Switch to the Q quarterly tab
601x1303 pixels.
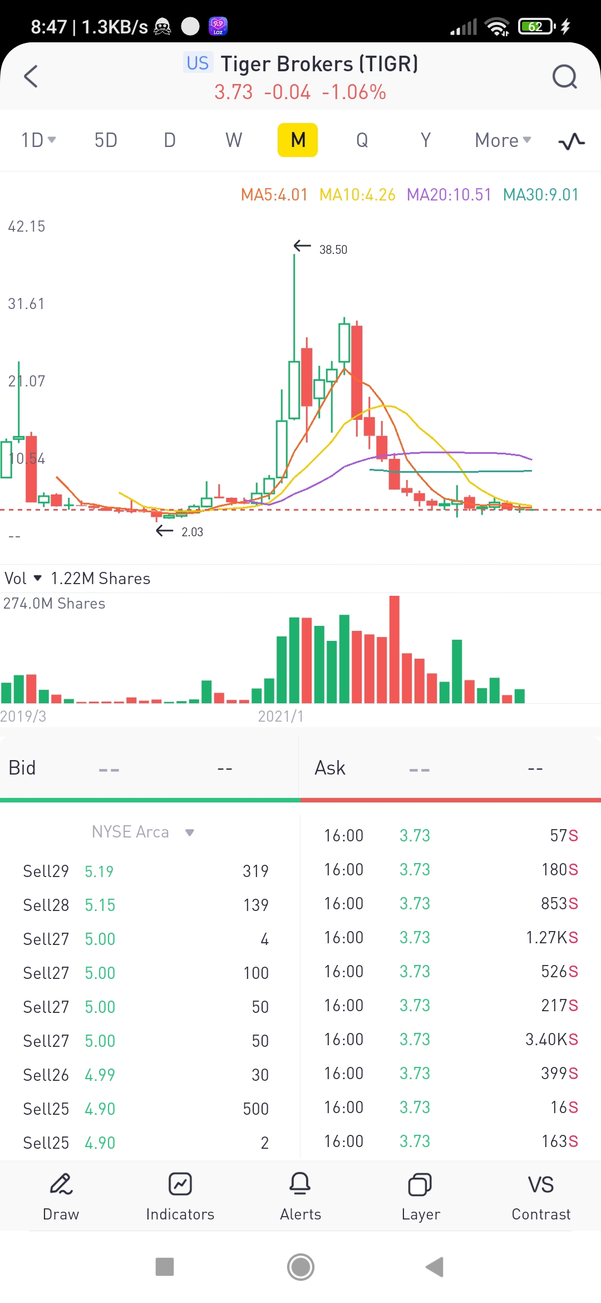(x=362, y=140)
